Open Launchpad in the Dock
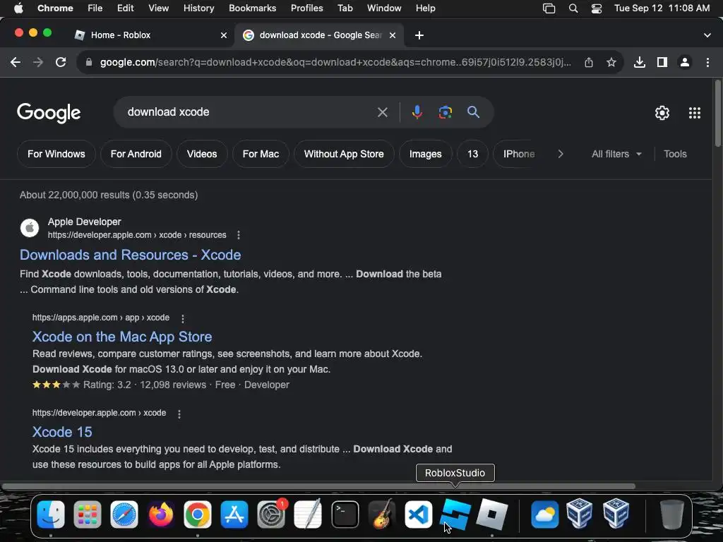723x542 pixels. (x=87, y=514)
